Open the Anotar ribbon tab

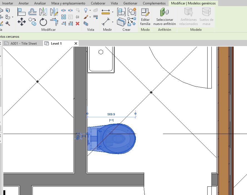[24, 3]
